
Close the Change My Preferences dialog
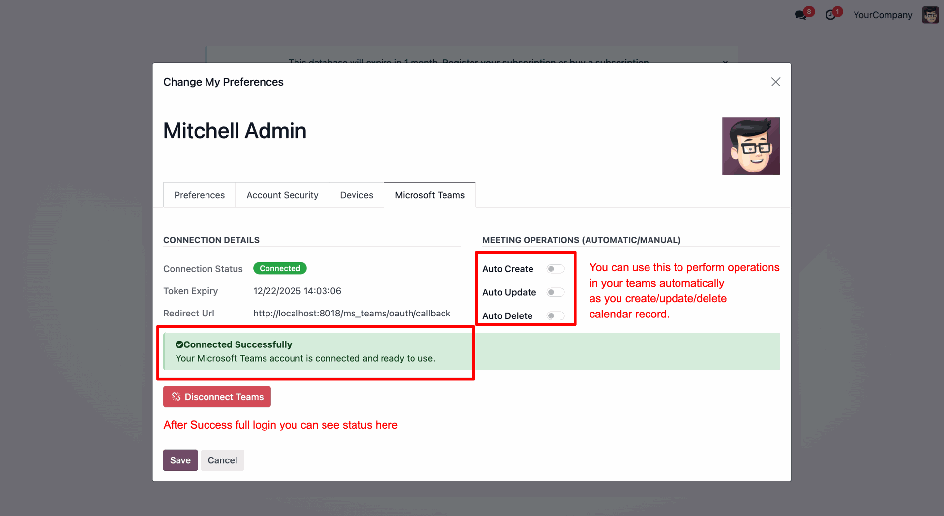tap(775, 82)
